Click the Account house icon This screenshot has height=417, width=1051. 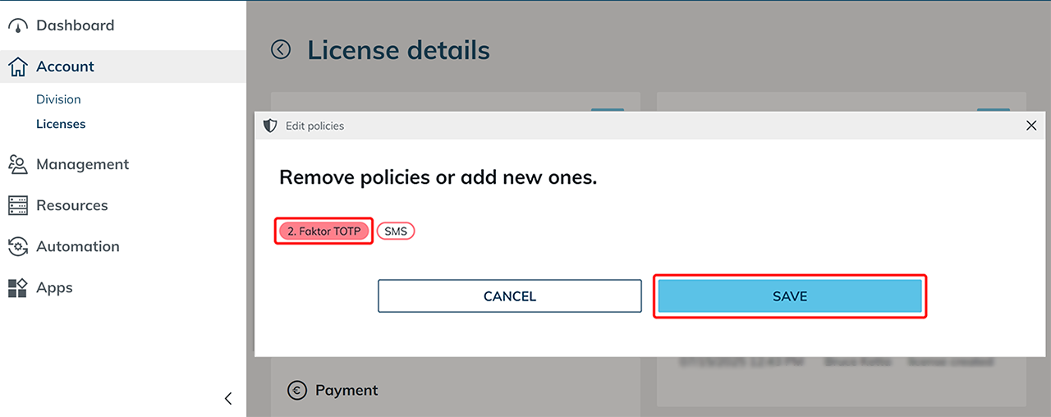pyautogui.click(x=18, y=67)
